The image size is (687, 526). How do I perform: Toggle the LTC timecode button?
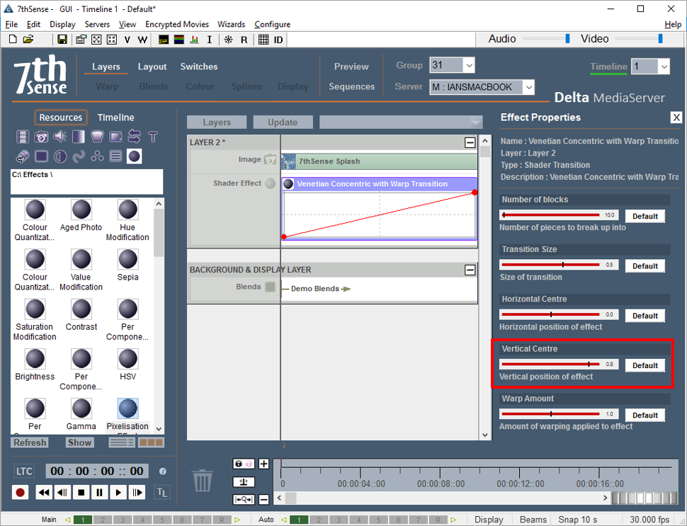pyautogui.click(x=24, y=471)
